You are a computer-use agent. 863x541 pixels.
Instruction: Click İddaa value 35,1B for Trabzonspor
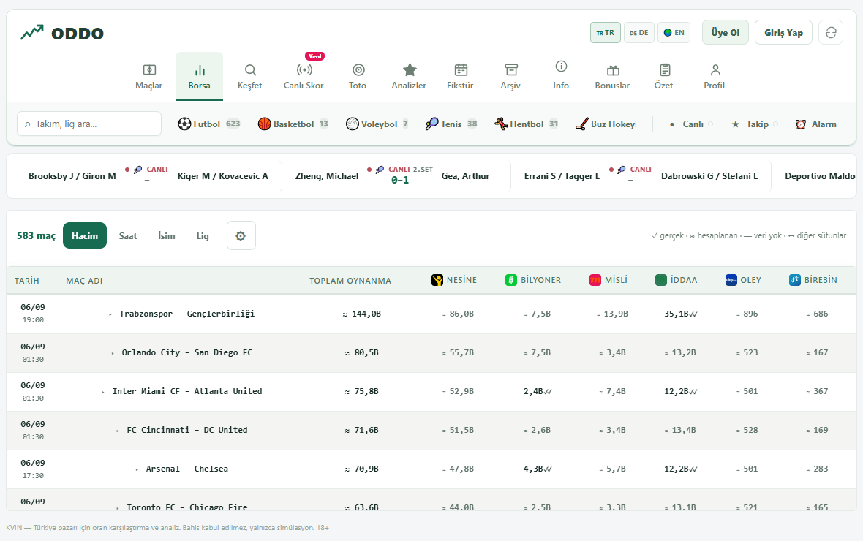[680, 314]
